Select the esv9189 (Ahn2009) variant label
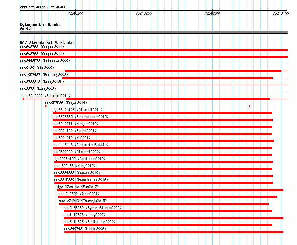 tap(37, 68)
